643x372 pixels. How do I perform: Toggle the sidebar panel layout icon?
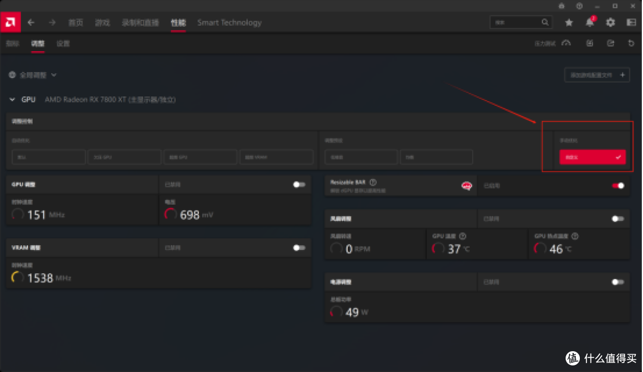tap(631, 23)
